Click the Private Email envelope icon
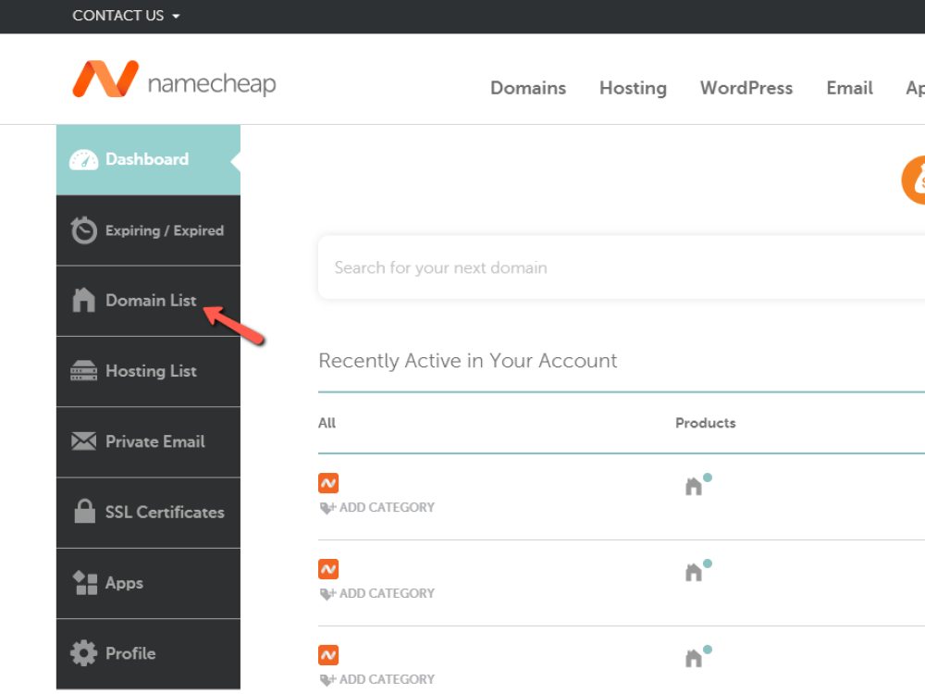 pyautogui.click(x=84, y=441)
